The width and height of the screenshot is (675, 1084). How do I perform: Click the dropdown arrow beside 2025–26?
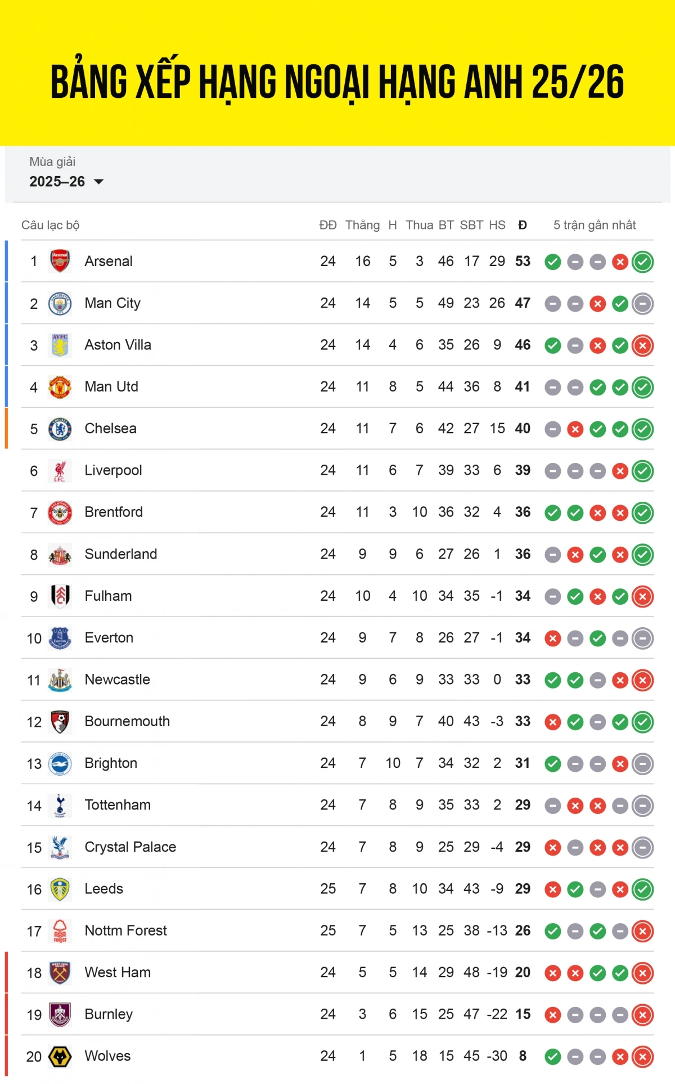[99, 182]
